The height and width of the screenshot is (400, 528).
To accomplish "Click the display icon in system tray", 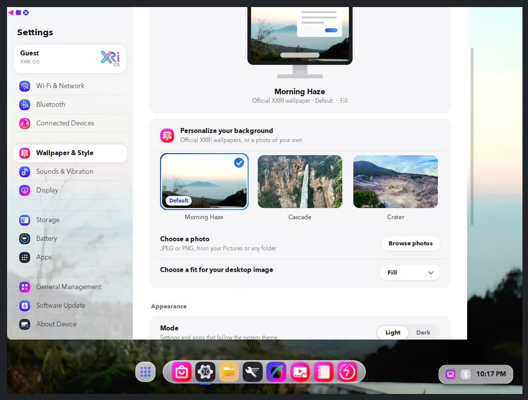I will pos(450,374).
